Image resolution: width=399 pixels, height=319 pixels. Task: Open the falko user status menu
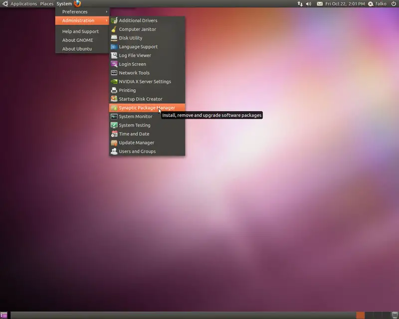point(378,4)
